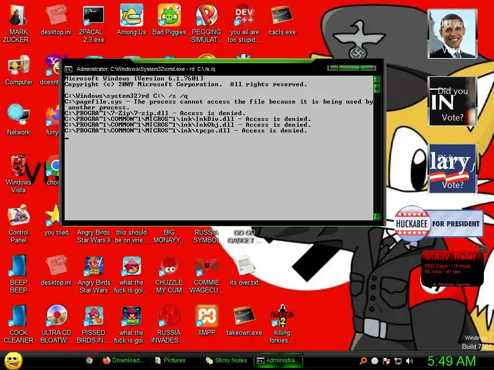Screen dimensions: 494x370
Task: Click the Huckabee For President gadget
Action: coord(439,224)
